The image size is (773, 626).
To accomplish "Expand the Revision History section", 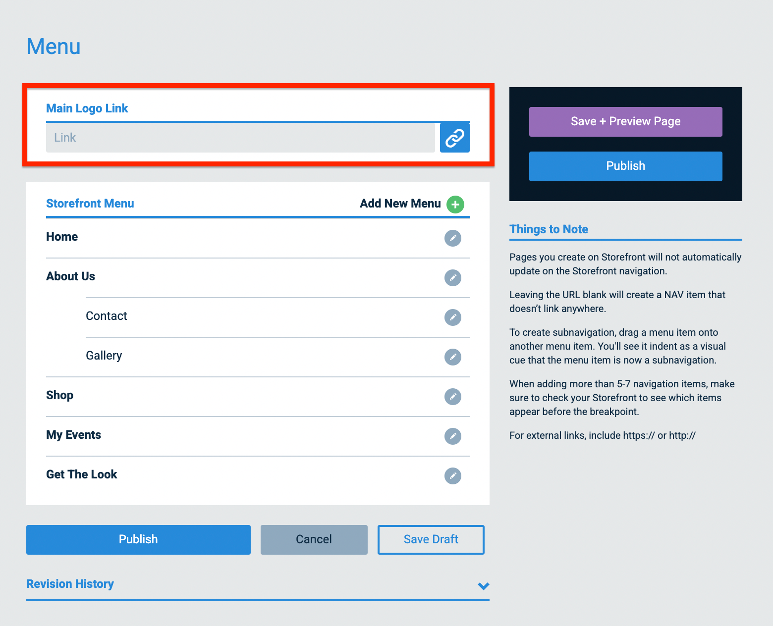I will click(70, 584).
